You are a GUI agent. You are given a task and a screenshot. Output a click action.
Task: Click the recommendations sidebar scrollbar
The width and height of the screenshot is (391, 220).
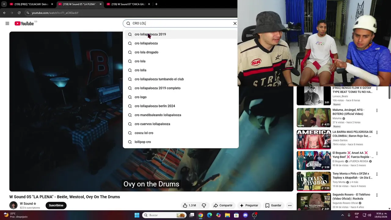(x=389, y=93)
